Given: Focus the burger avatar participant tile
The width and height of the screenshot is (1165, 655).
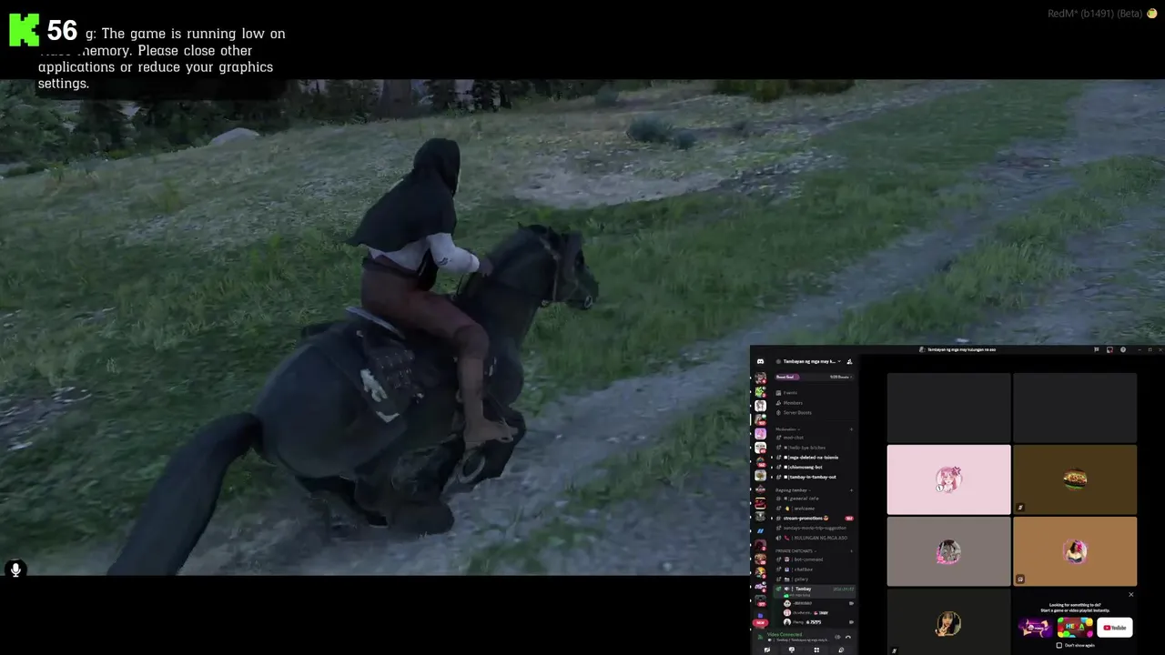Looking at the screenshot, I should pos(1075,479).
